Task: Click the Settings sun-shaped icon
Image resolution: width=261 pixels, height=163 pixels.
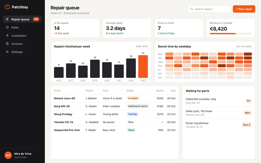Action: click(7, 52)
